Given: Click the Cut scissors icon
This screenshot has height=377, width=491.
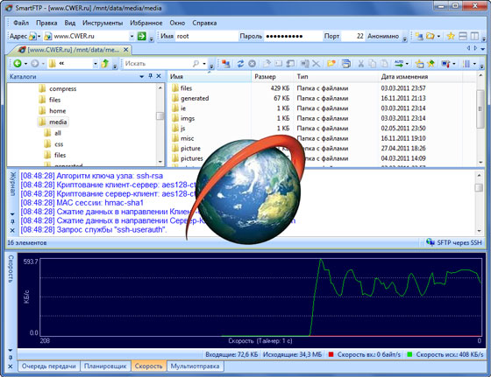Looking at the screenshot, I should pyautogui.click(x=360, y=63).
